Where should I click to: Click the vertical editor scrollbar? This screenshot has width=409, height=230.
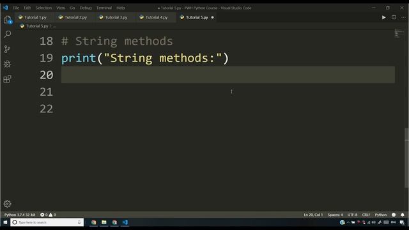(406, 158)
